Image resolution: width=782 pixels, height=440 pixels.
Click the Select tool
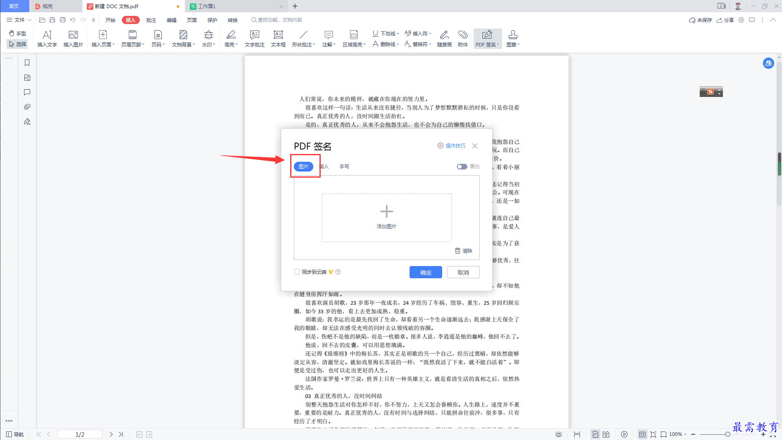(18, 44)
